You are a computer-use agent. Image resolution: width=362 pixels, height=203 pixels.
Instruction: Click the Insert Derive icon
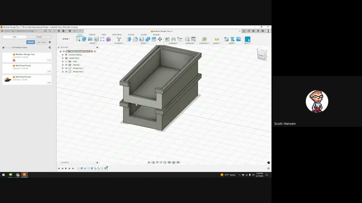coord(226,39)
